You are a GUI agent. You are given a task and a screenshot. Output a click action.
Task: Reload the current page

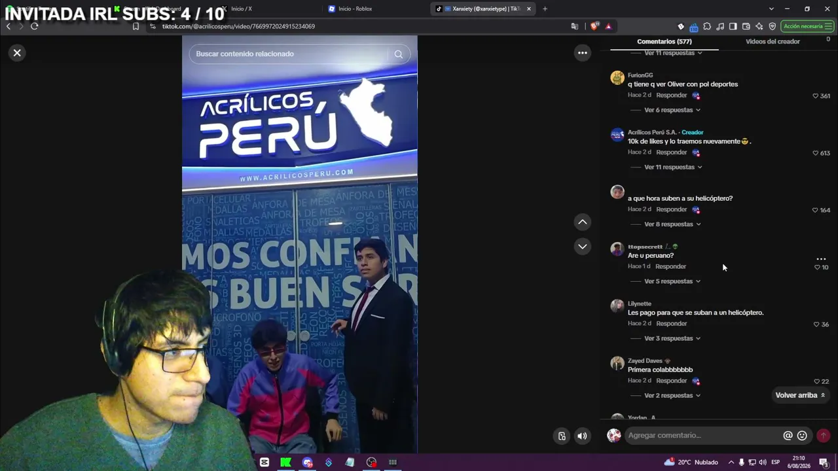[34, 26]
